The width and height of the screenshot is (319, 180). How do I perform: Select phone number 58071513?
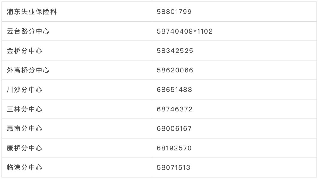click(x=174, y=167)
